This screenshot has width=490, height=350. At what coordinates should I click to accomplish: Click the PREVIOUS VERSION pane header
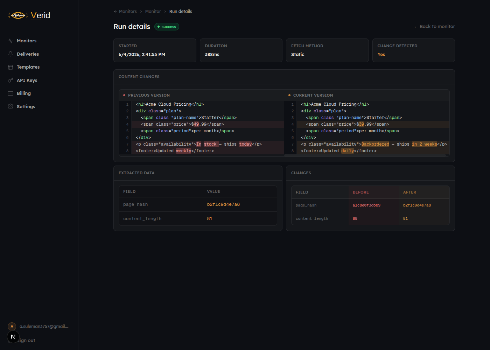201,95
